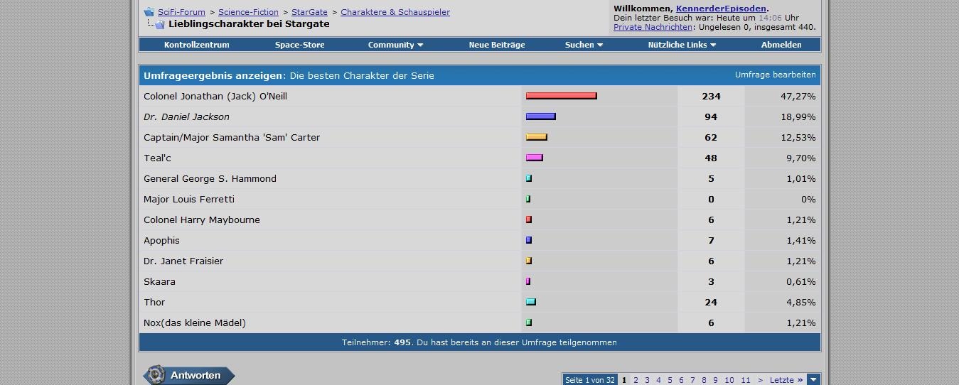Expand the Suchen menu

(584, 45)
